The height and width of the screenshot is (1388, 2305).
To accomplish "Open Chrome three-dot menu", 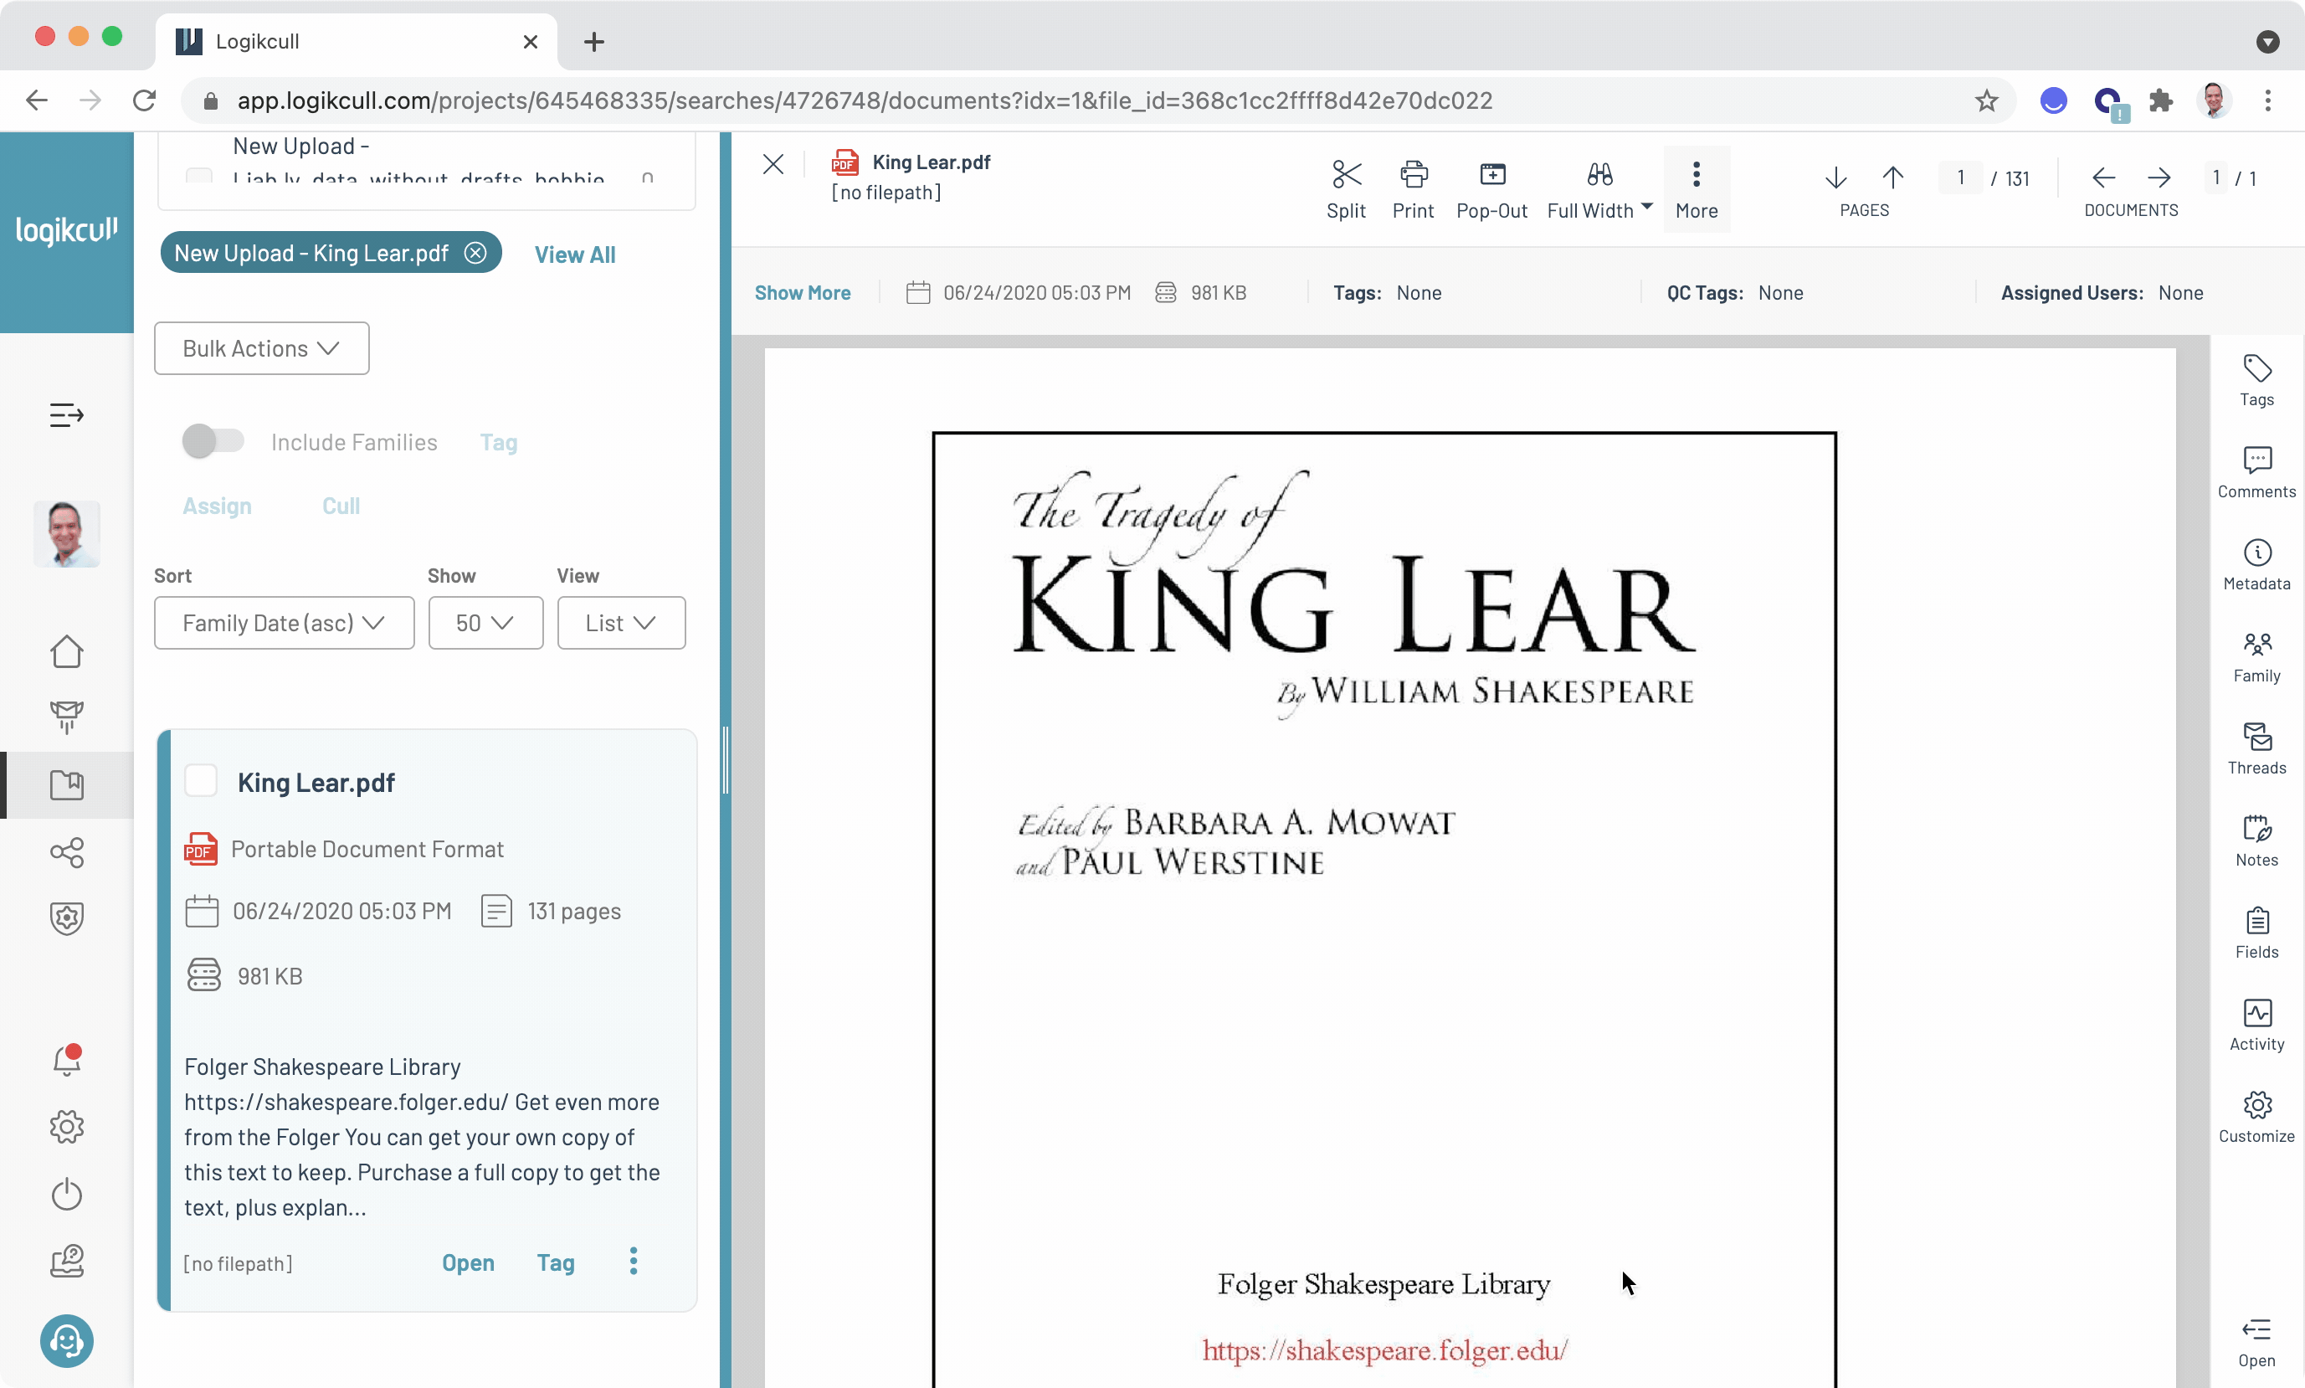I will [2266, 100].
